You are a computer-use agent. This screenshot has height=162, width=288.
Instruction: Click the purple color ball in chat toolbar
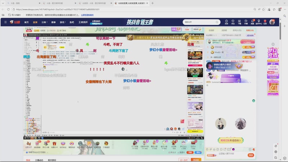click(233, 149)
